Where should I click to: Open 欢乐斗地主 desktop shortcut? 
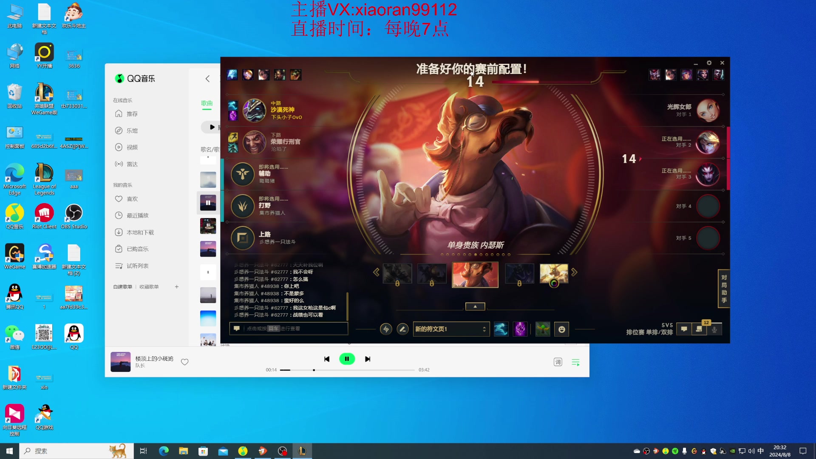pos(74,16)
